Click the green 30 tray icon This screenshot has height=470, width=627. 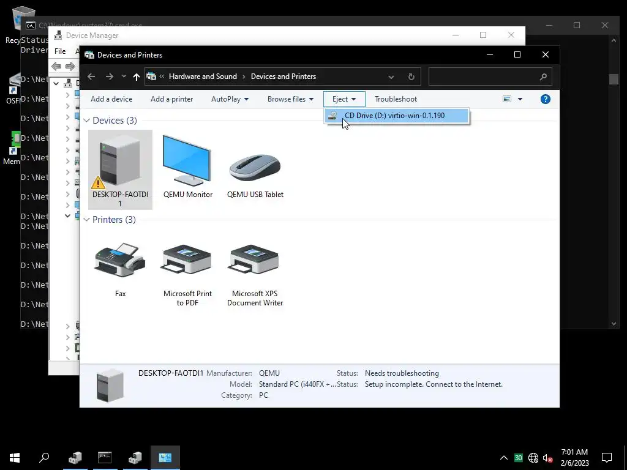coord(518,458)
